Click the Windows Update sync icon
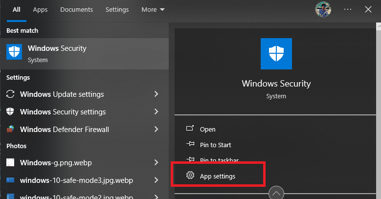The width and height of the screenshot is (381, 199). (10, 94)
